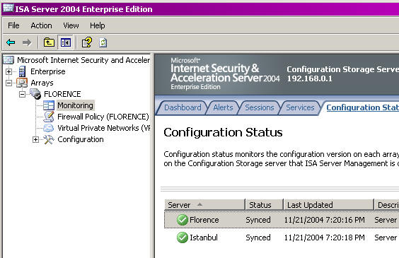The width and height of the screenshot is (399, 258).
Task: Click the Monitoring node icon
Action: pyautogui.click(x=49, y=105)
